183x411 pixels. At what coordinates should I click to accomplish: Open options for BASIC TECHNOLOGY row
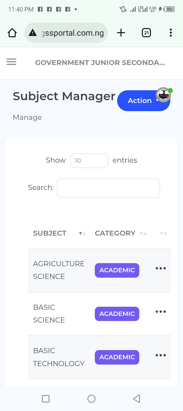click(161, 355)
